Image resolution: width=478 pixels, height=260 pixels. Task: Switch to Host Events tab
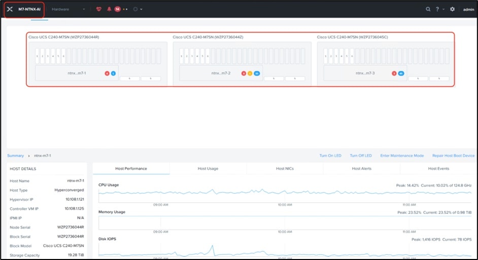click(438, 168)
